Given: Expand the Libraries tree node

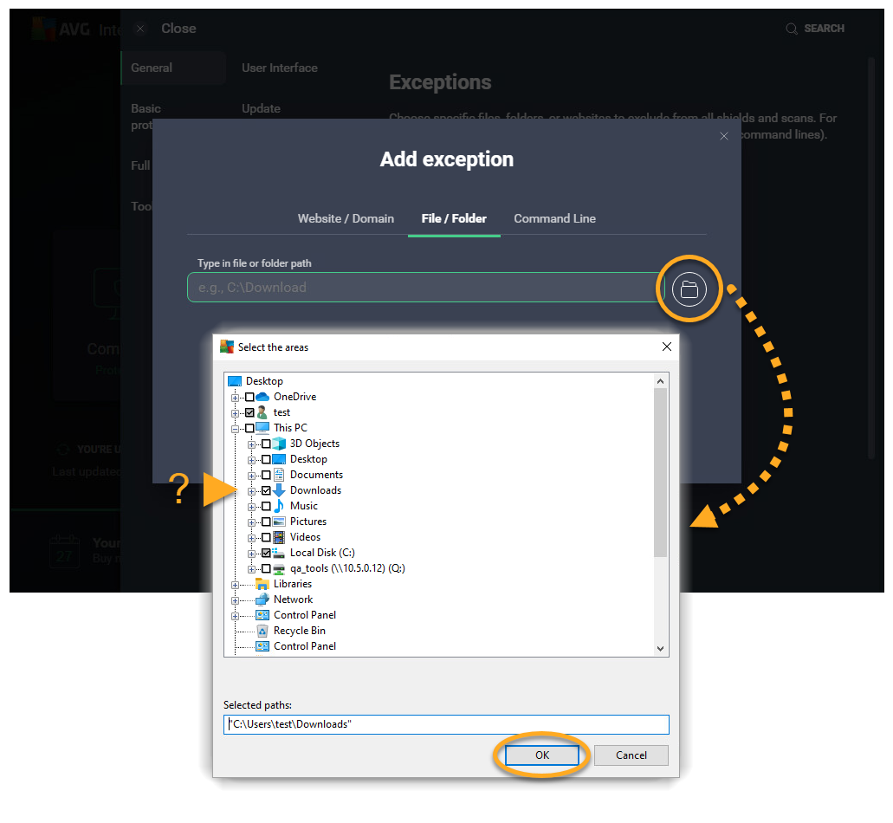Looking at the screenshot, I should [x=236, y=584].
